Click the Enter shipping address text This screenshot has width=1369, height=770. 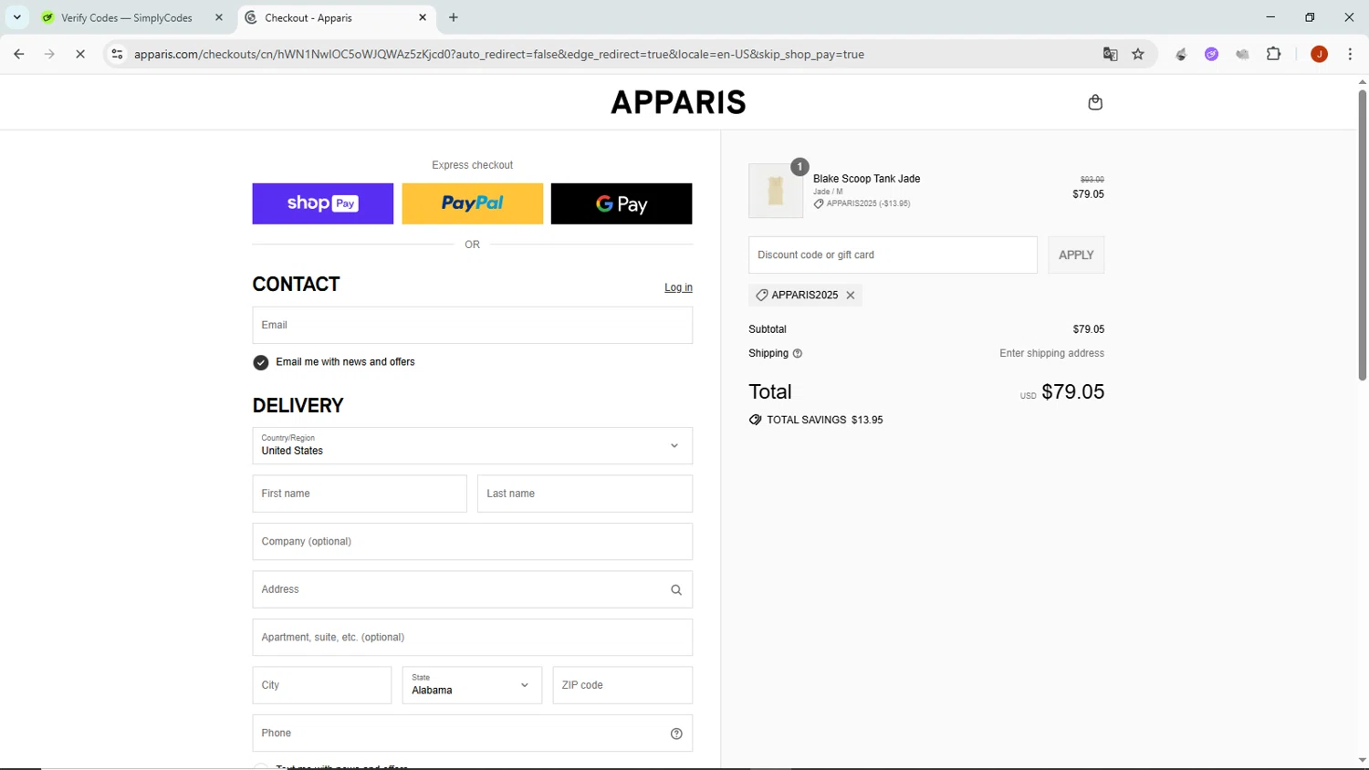[x=1051, y=354]
